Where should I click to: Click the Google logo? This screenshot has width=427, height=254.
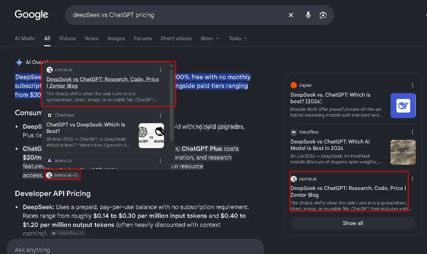[31, 15]
